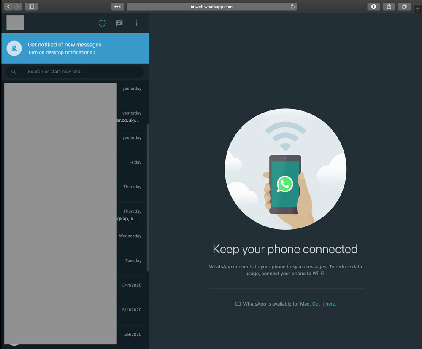Open the three-dots extension button beside address bar
This screenshot has height=349, width=422.
pos(118,6)
